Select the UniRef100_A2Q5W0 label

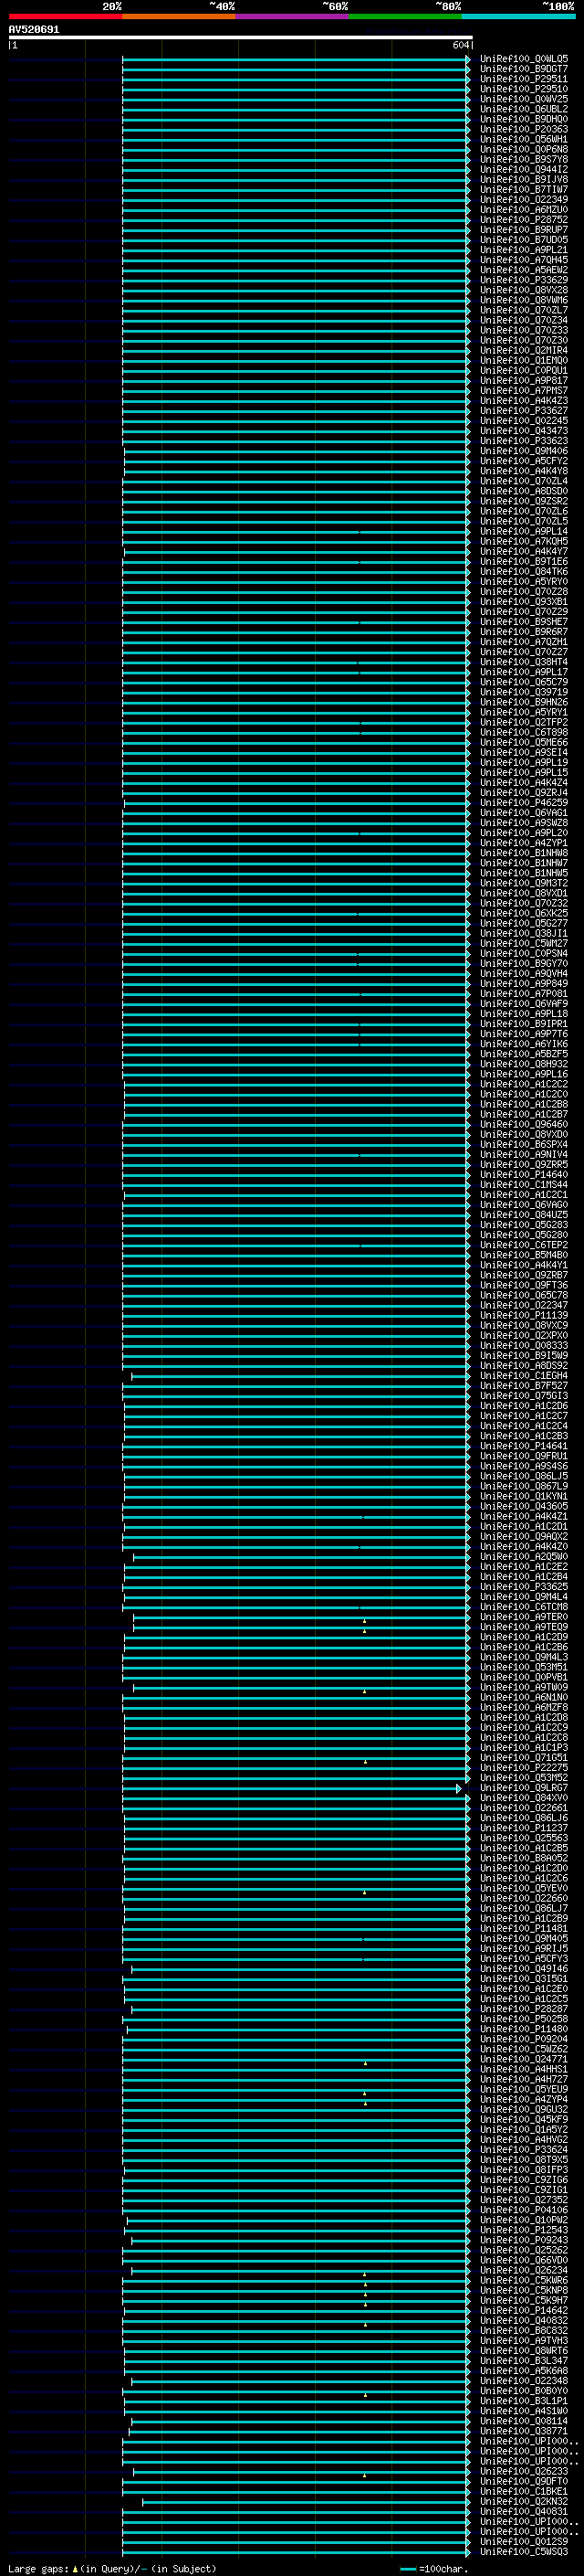click(524, 1556)
